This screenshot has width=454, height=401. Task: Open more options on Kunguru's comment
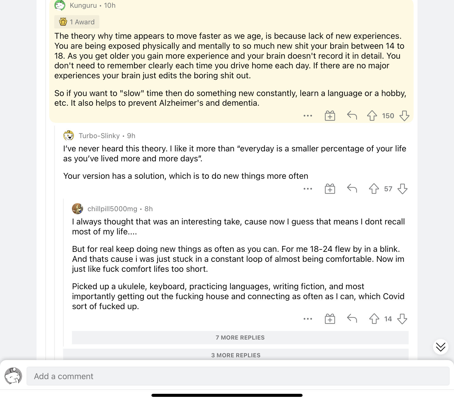coord(308,116)
